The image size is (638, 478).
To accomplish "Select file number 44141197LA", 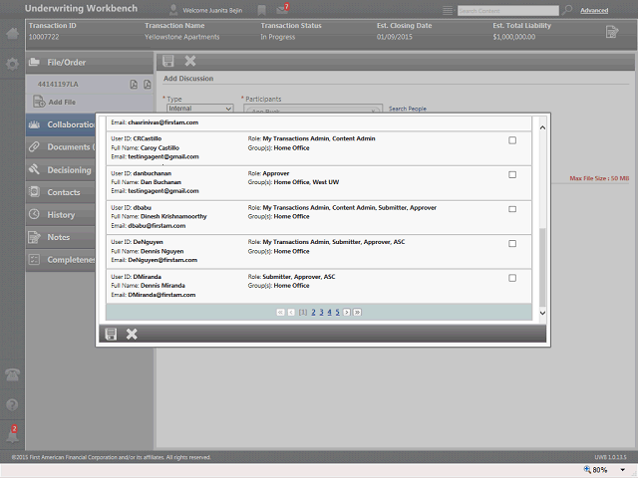I will pyautogui.click(x=58, y=84).
